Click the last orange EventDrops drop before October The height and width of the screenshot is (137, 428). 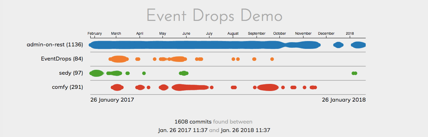[x=272, y=59]
